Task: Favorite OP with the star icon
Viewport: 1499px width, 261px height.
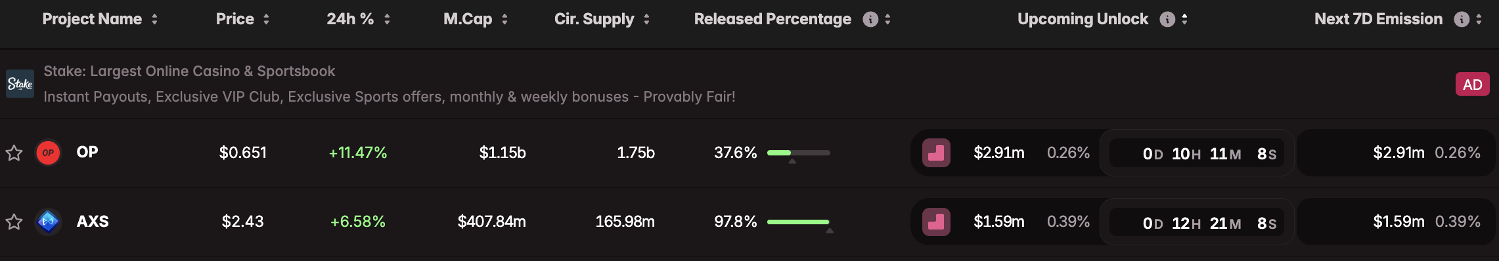Action: coord(14,153)
